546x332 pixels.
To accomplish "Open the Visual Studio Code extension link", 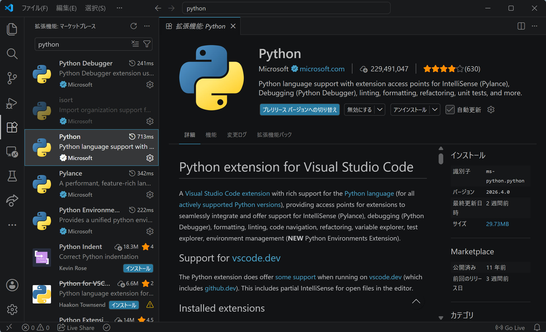I will 227,193.
